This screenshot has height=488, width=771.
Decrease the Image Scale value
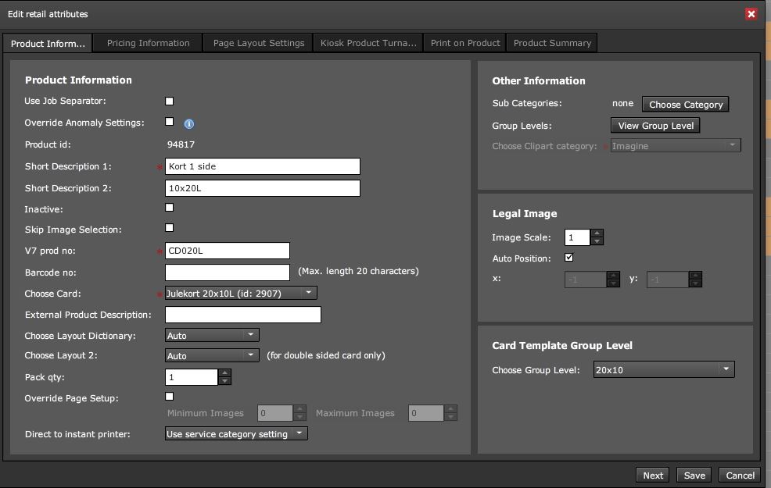pos(597,241)
